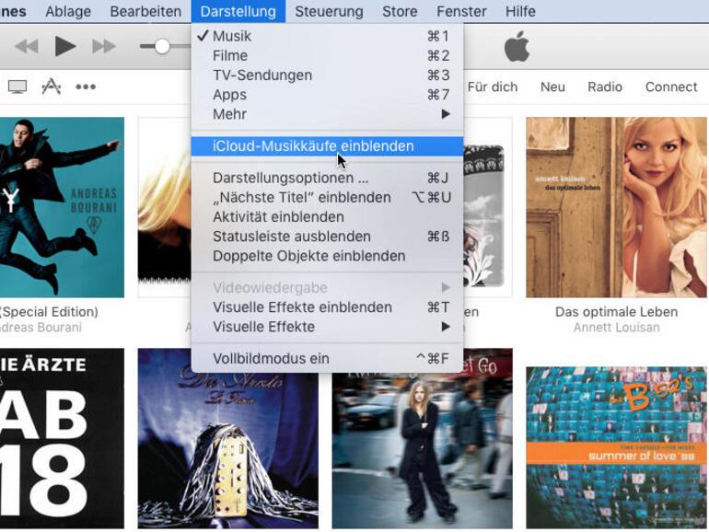The width and height of the screenshot is (709, 532).
Task: Expand the Visuelle Effekte submenu
Action: [x=328, y=327]
